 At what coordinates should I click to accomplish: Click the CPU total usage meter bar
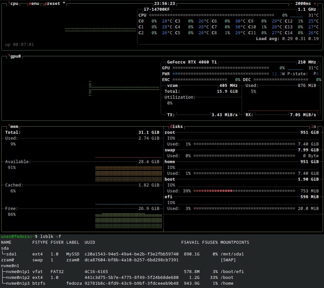[x=212, y=15]
